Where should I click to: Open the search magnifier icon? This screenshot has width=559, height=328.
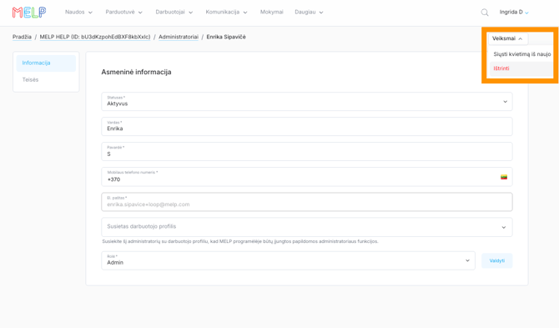click(485, 13)
